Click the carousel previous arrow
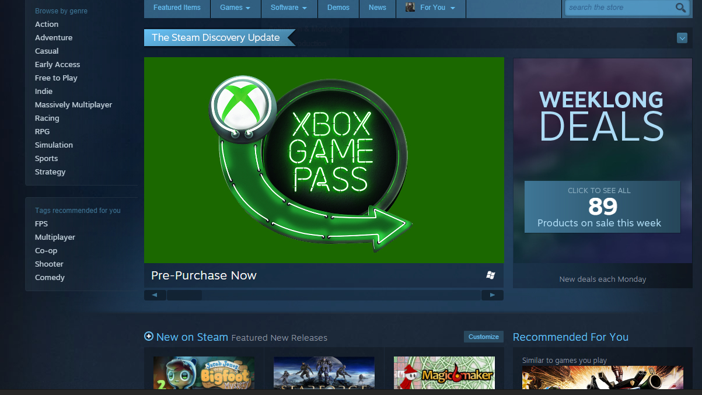The height and width of the screenshot is (395, 702). pos(155,295)
